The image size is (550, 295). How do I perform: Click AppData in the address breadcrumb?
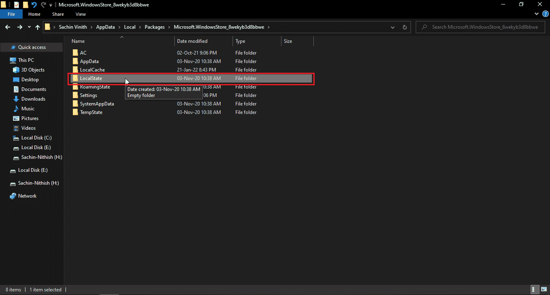[x=106, y=27]
